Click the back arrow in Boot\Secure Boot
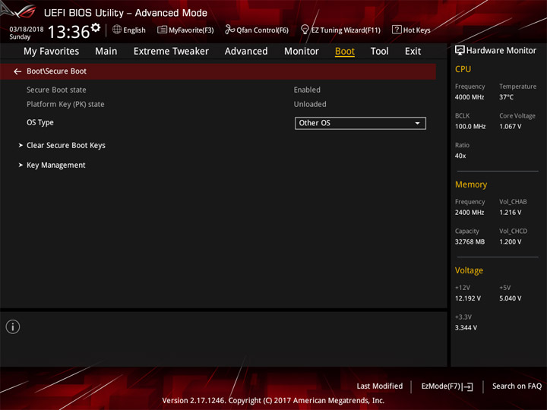 tap(17, 71)
